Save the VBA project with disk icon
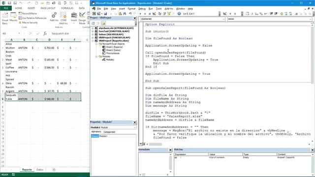Image resolution: width=315 pixels, height=177 pixels. click(x=105, y=14)
